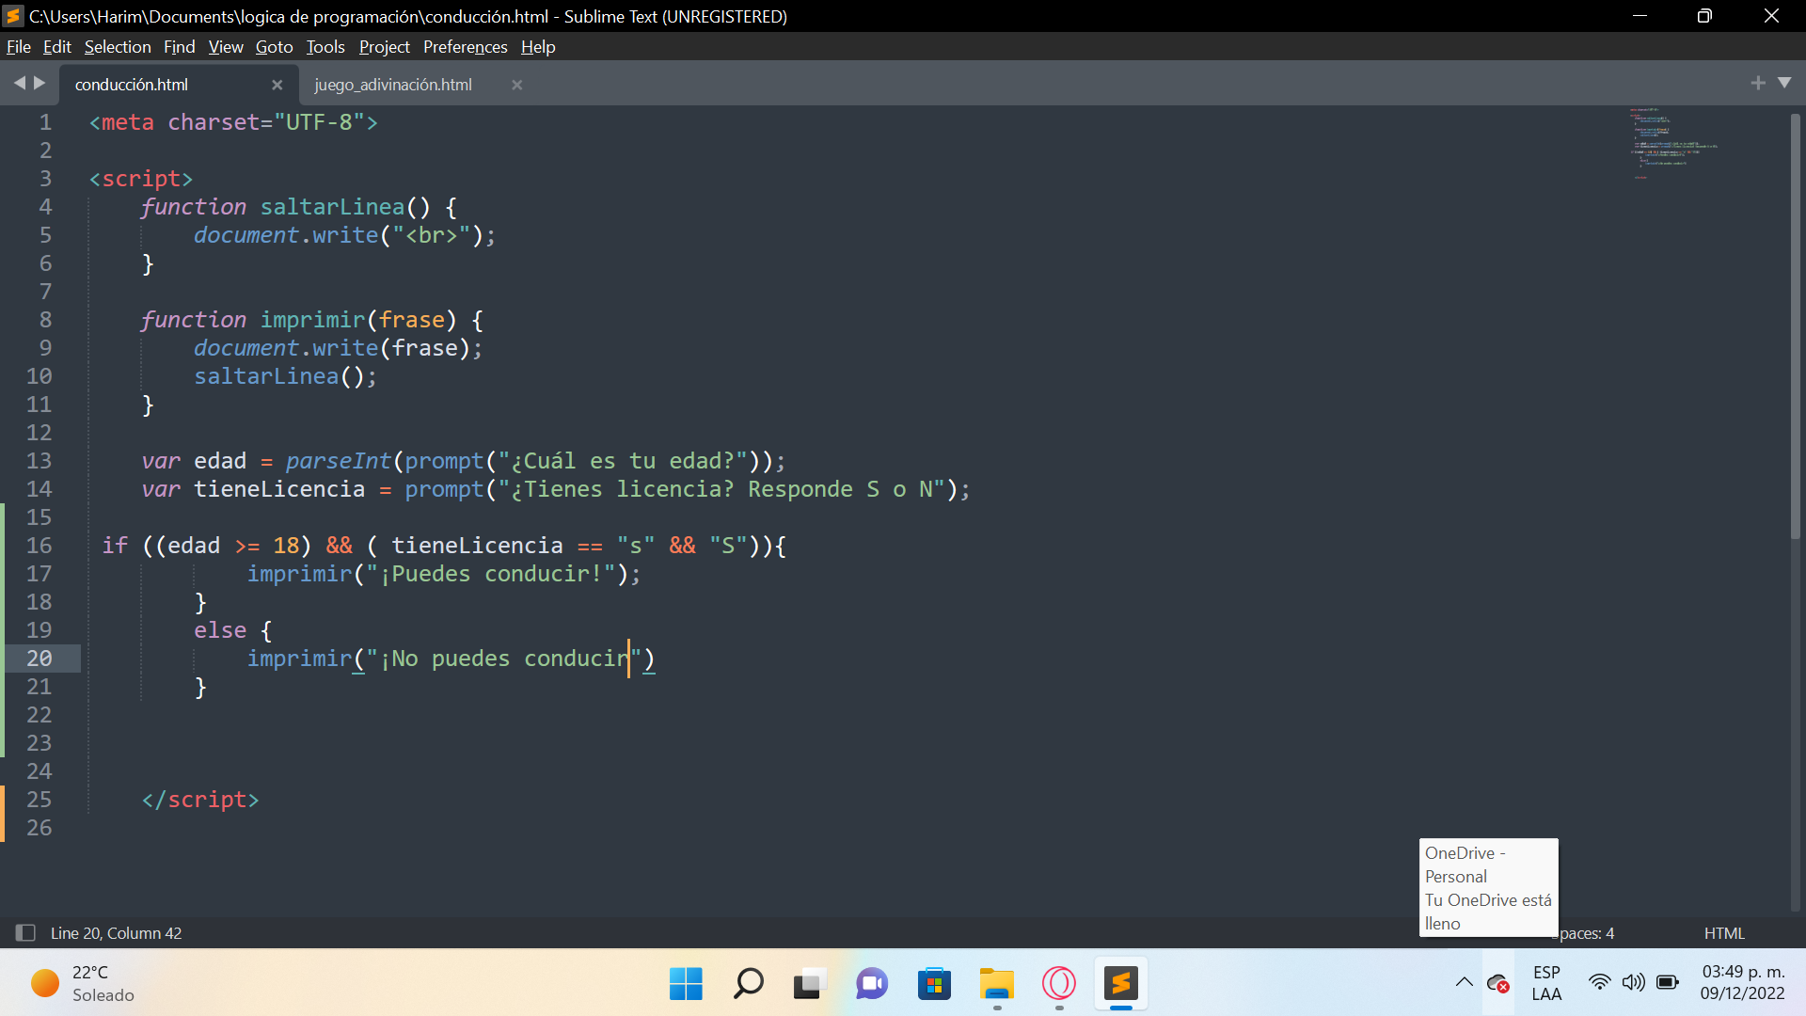The width and height of the screenshot is (1806, 1016).
Task: Create a new tab with plus icon
Action: [x=1757, y=83]
